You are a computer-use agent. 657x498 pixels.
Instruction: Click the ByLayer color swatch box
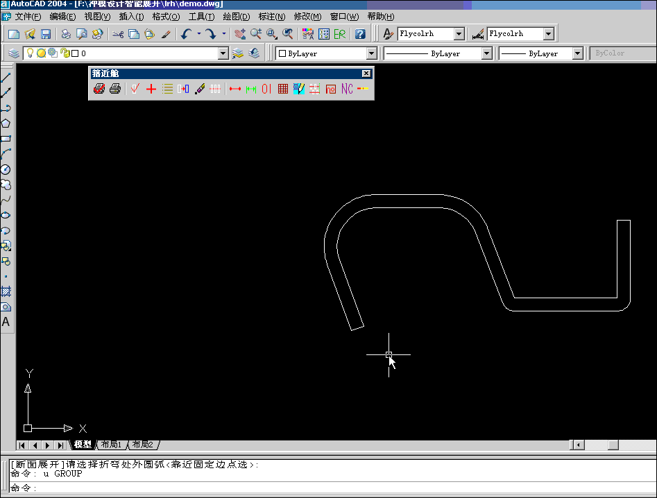(x=282, y=53)
